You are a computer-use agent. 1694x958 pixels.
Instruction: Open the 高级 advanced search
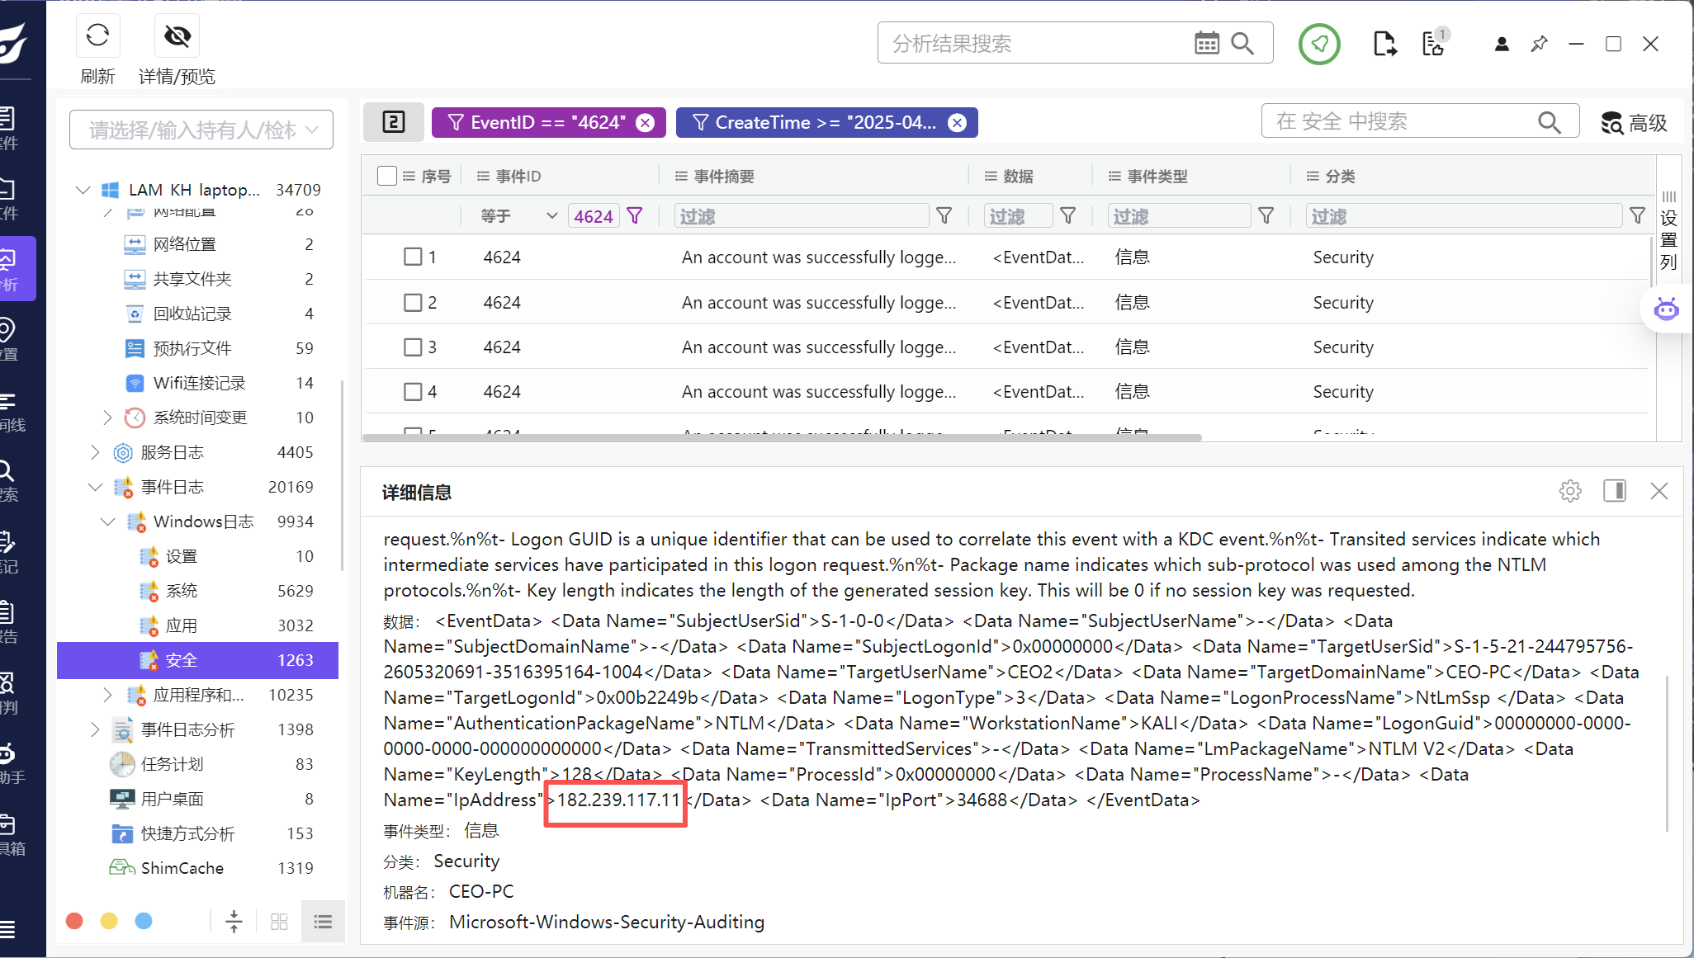click(x=1634, y=123)
